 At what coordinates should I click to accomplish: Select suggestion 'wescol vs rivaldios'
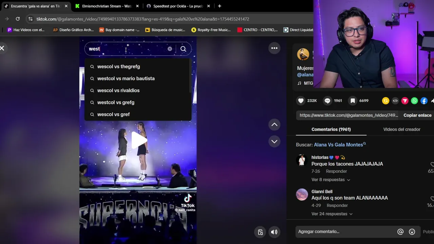pyautogui.click(x=138, y=90)
